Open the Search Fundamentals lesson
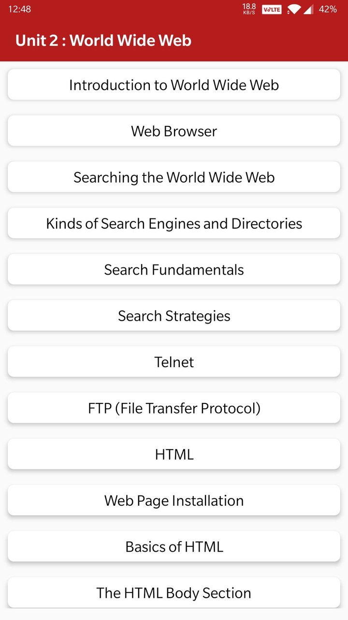This screenshot has width=348, height=620. tap(174, 269)
